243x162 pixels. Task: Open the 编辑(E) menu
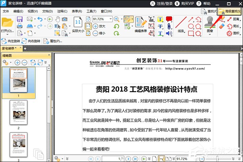[x=18, y=11]
